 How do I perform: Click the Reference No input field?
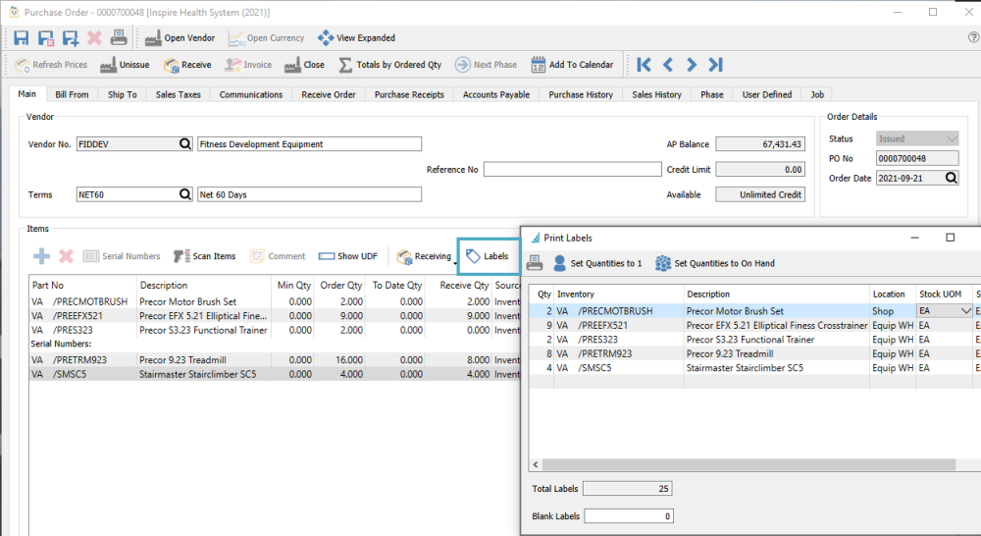click(572, 169)
